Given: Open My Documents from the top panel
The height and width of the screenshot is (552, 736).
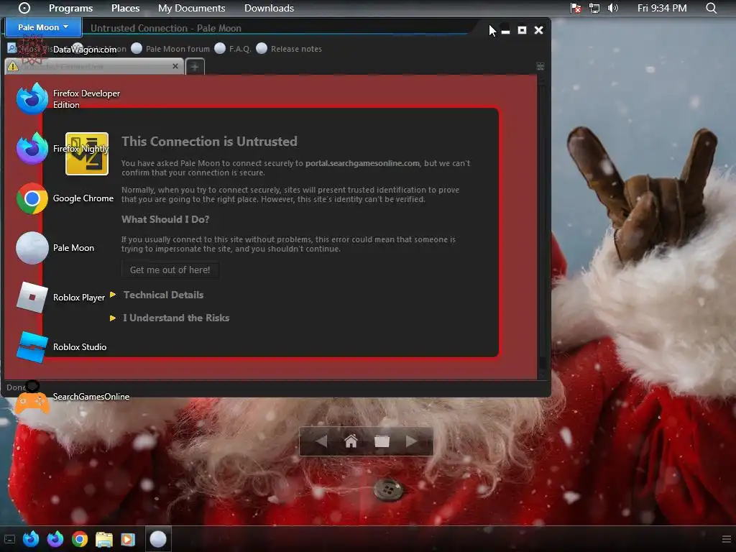Looking at the screenshot, I should [x=191, y=8].
